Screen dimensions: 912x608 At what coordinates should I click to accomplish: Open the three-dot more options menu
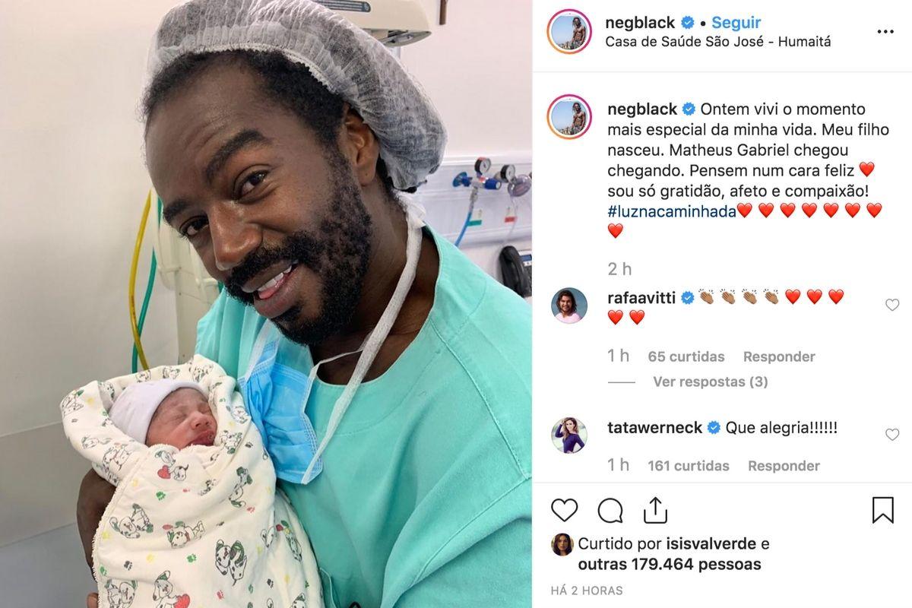point(885,32)
